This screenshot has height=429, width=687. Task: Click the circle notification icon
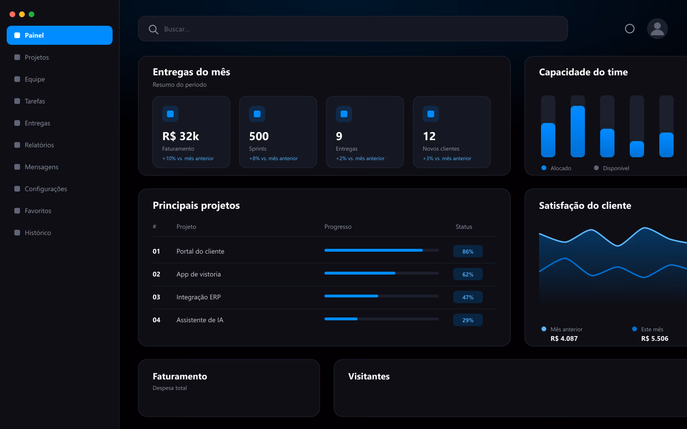(x=630, y=29)
